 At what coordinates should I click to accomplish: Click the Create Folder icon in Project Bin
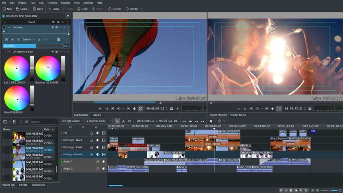pyautogui.click(x=14, y=122)
